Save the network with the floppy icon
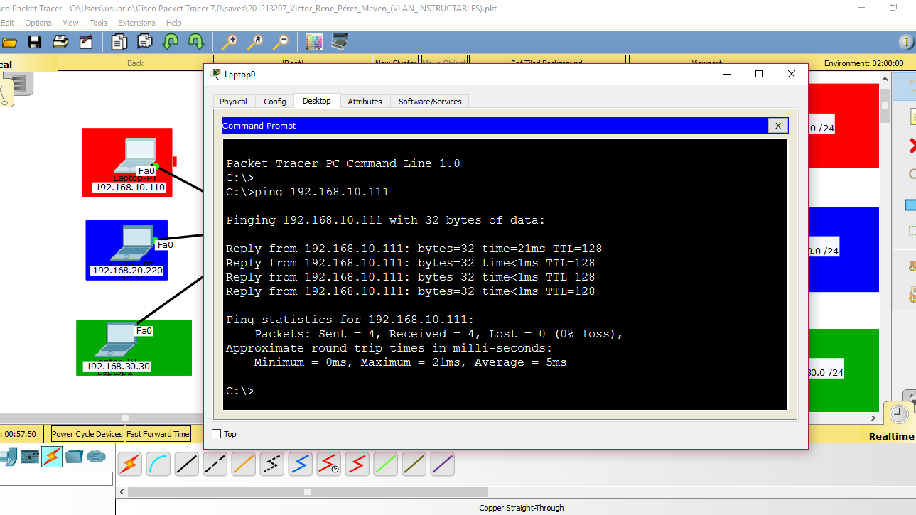This screenshot has height=515, width=916. coord(35,42)
